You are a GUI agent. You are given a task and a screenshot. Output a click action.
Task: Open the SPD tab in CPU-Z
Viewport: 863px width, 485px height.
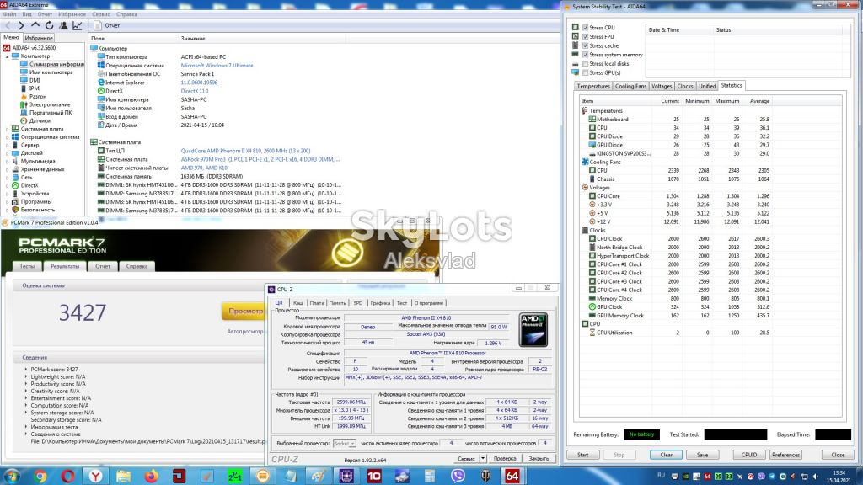tap(358, 303)
